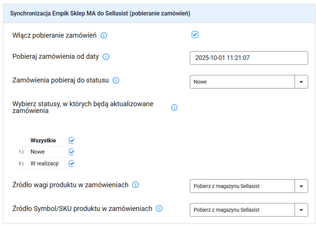Click the 'Wszystkie' label in status list
Viewport: 316px width, 226px height.
[43, 140]
